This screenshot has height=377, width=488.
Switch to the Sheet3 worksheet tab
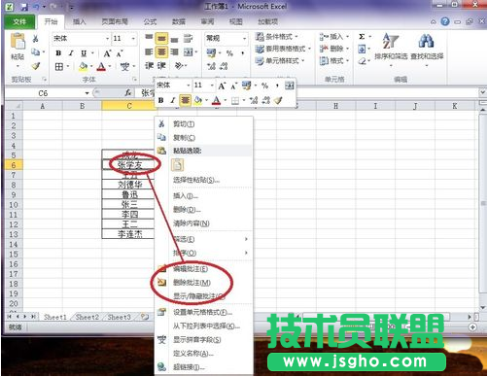(x=119, y=317)
